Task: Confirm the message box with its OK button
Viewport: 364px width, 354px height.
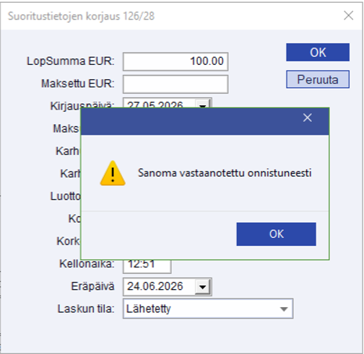Action: click(276, 234)
